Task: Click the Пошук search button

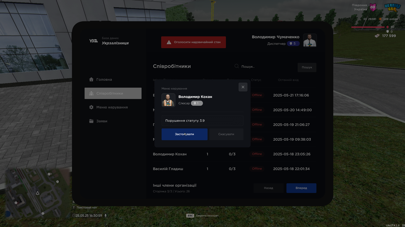Action: pos(307,67)
